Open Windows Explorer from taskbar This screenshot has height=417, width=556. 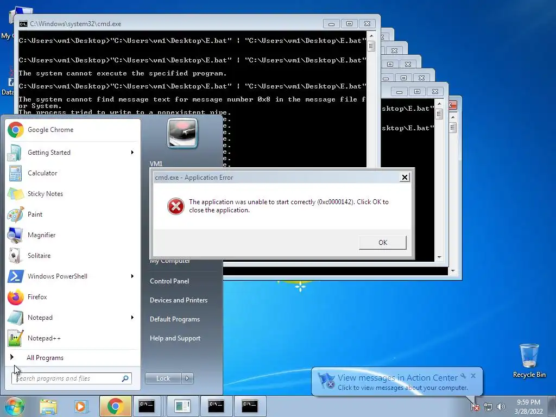coord(48,406)
